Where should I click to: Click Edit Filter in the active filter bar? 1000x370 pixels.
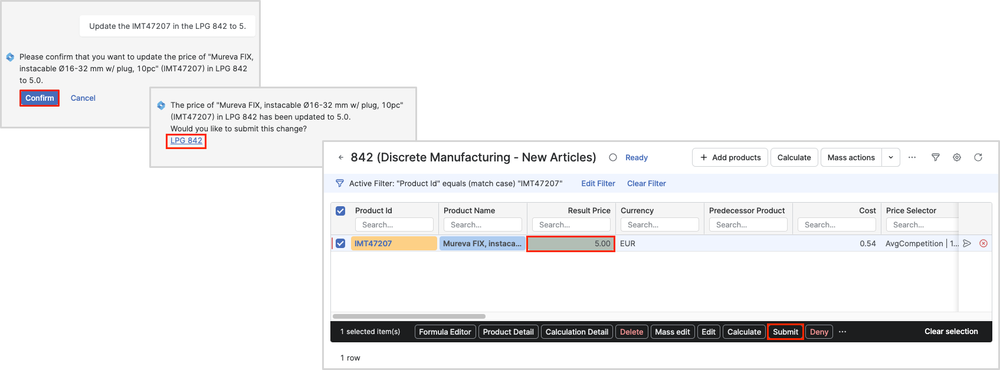(x=598, y=183)
